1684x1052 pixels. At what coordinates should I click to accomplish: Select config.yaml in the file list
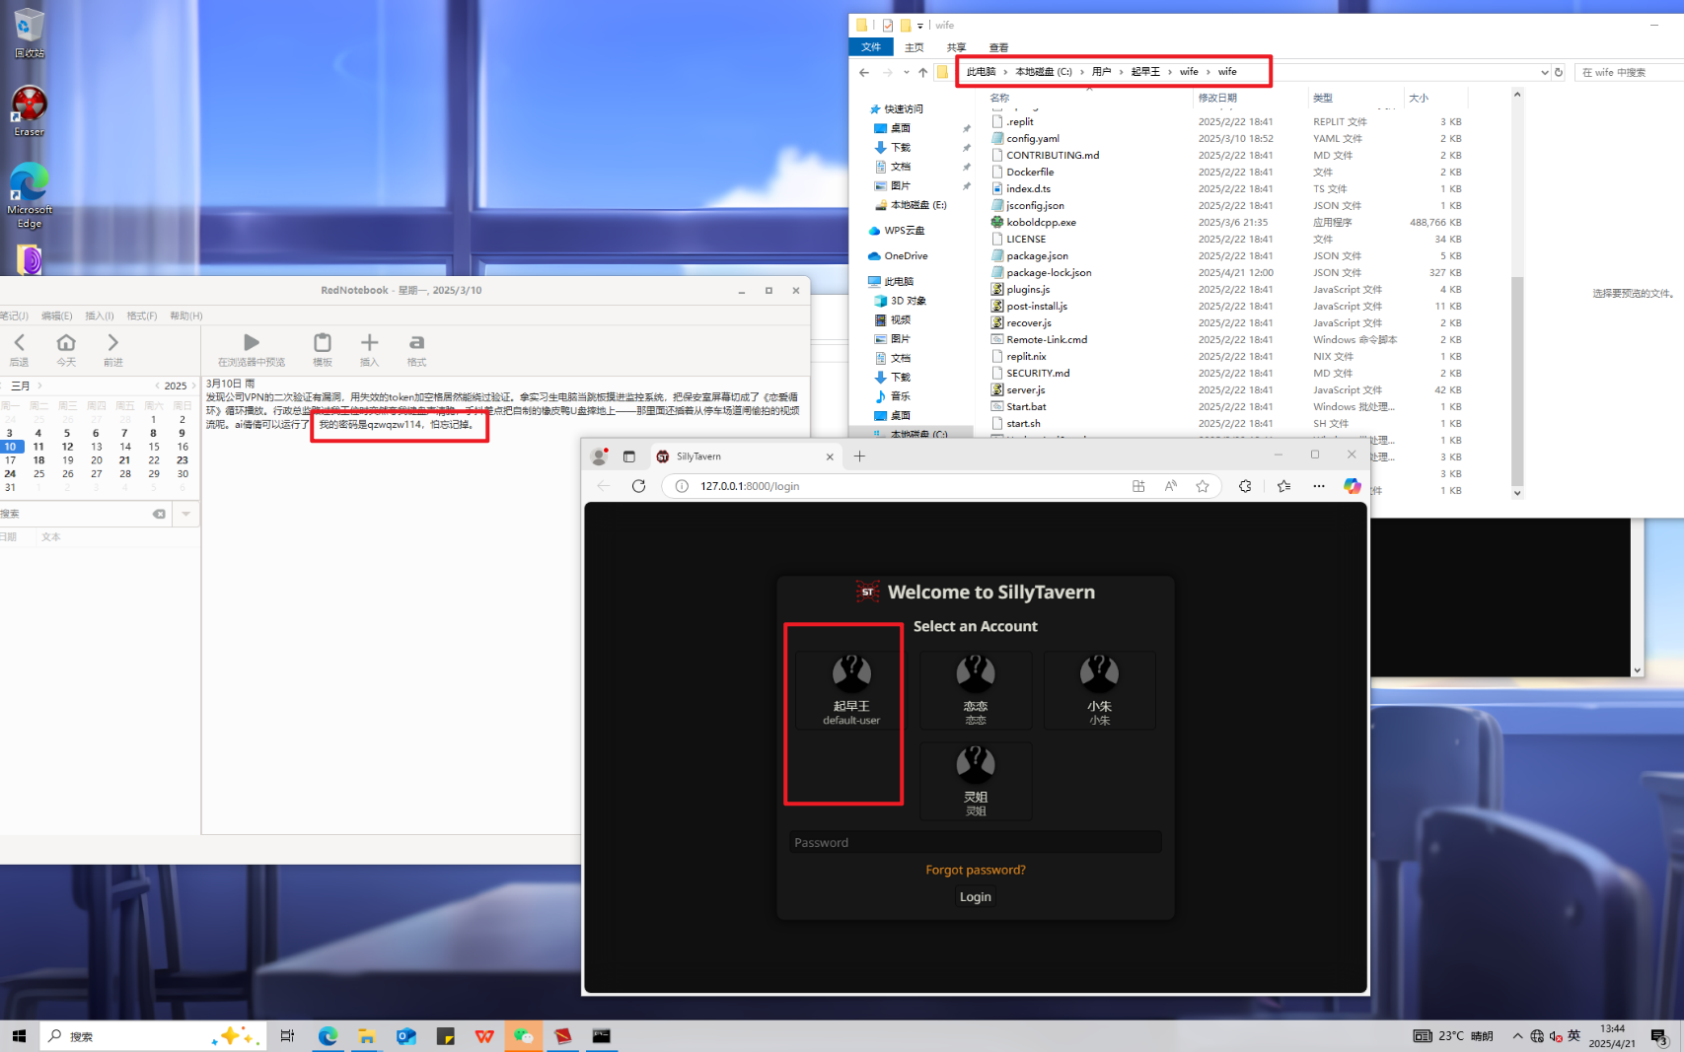coord(1033,139)
